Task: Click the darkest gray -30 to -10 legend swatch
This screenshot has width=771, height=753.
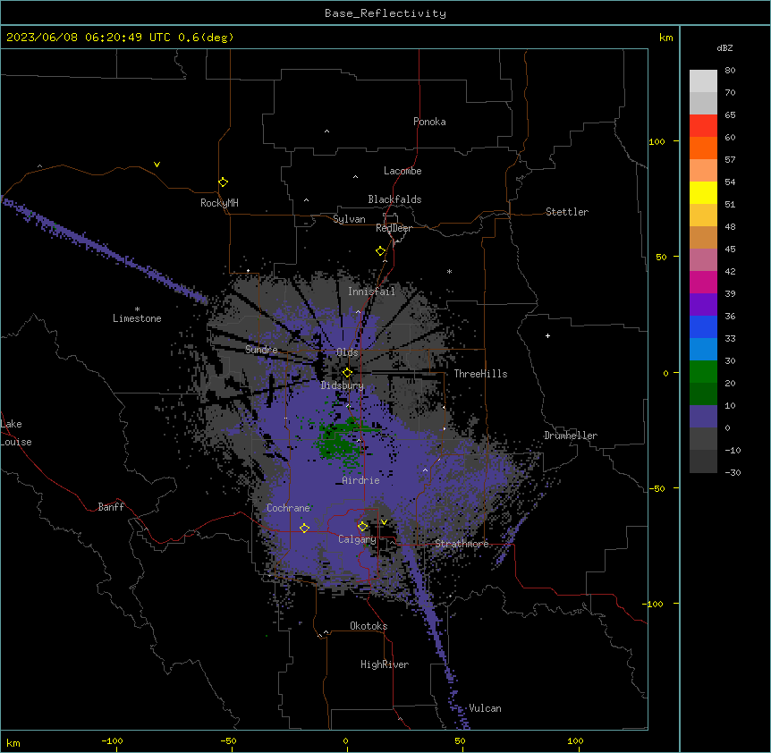Action: point(703,461)
